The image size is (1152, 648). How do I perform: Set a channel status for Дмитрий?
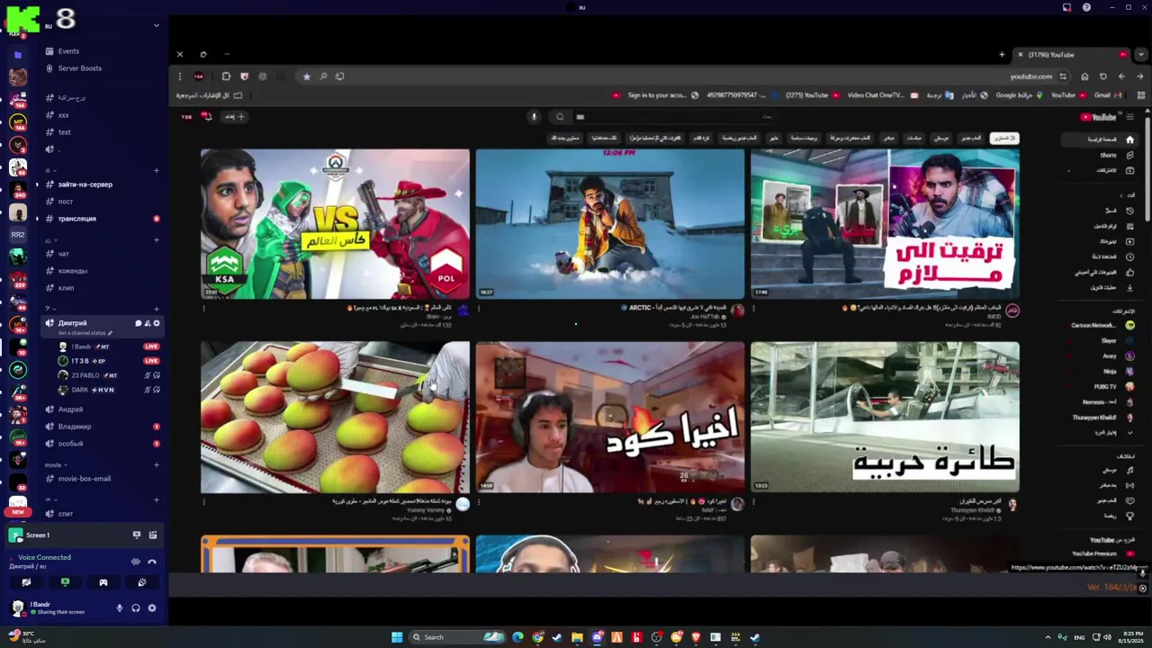coord(85,333)
